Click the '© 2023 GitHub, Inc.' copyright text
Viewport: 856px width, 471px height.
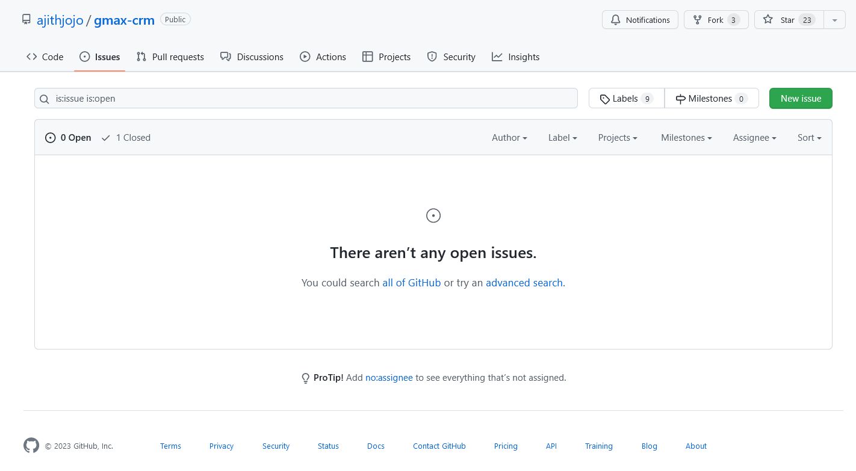(x=79, y=446)
